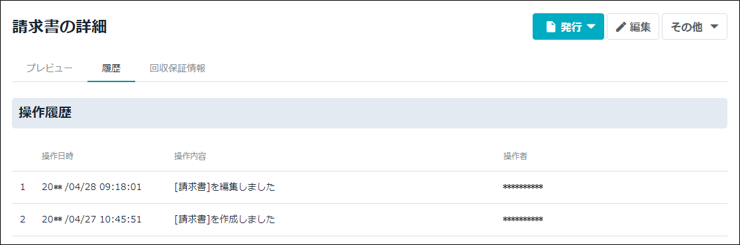The width and height of the screenshot is (740, 245).
Task: Click the 編集 button
Action: coord(633,26)
